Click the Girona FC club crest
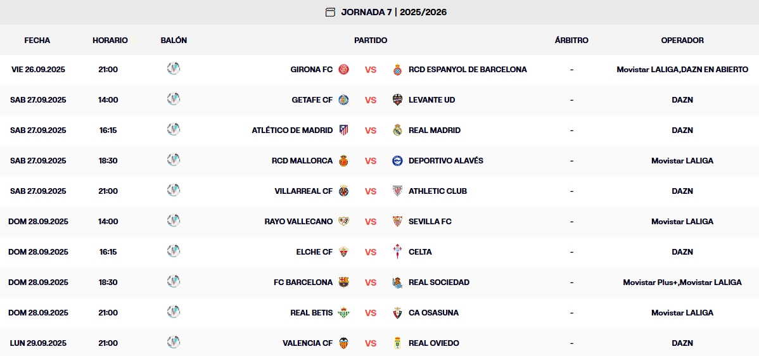The image size is (759, 356). (x=343, y=70)
